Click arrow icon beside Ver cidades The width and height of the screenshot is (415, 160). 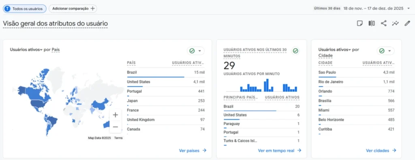pyautogui.click(x=394, y=150)
